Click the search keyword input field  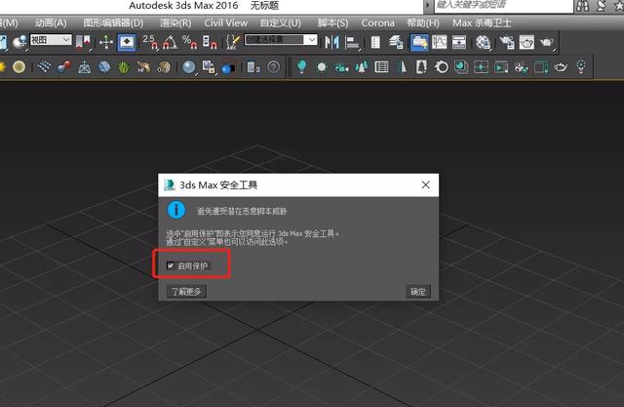(x=503, y=6)
